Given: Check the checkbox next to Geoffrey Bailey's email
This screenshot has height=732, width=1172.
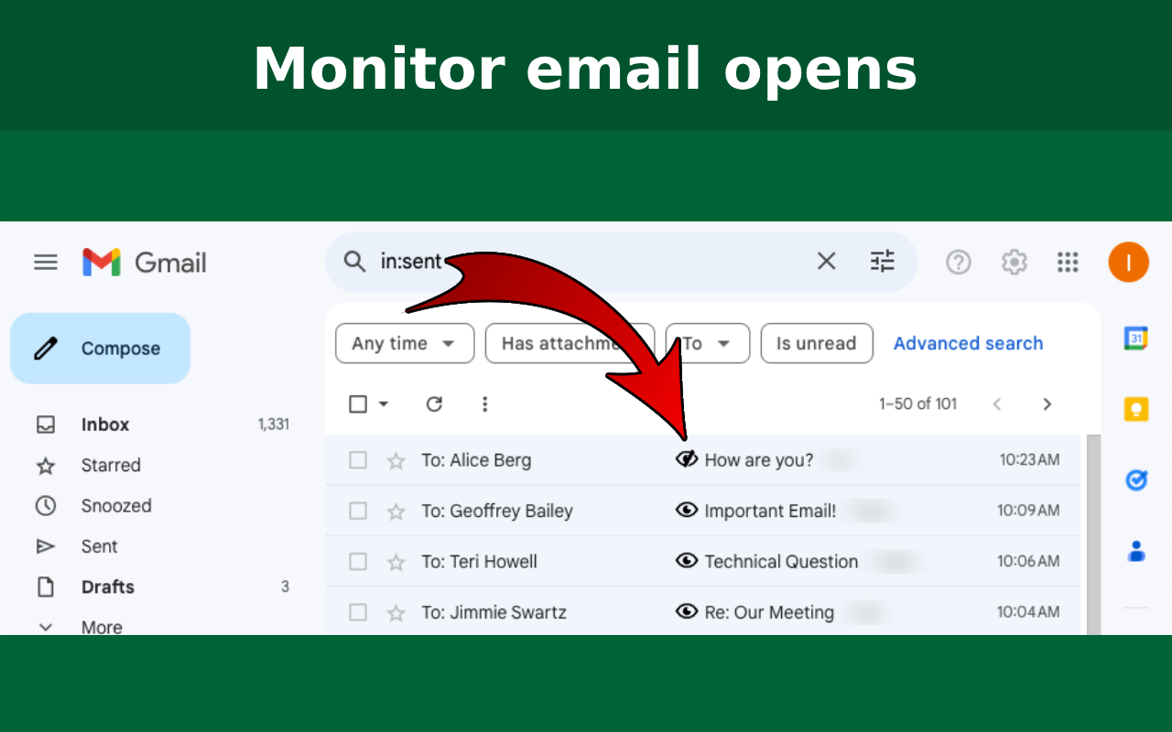Looking at the screenshot, I should point(358,511).
